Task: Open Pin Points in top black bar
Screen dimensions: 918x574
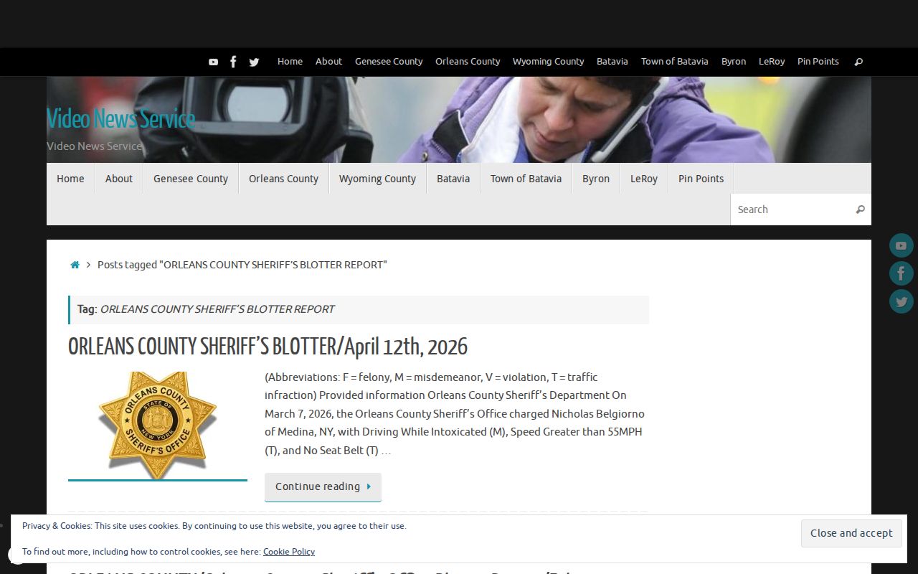Action: pyautogui.click(x=818, y=62)
